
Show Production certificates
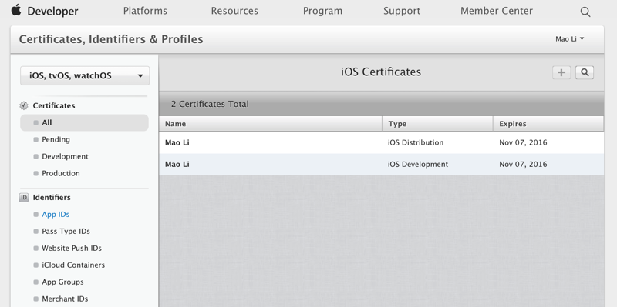click(61, 174)
